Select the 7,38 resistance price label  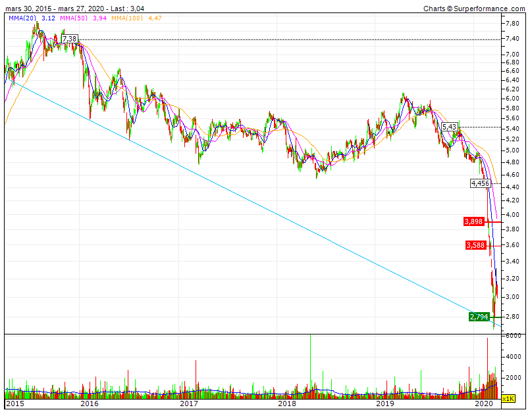[70, 39]
